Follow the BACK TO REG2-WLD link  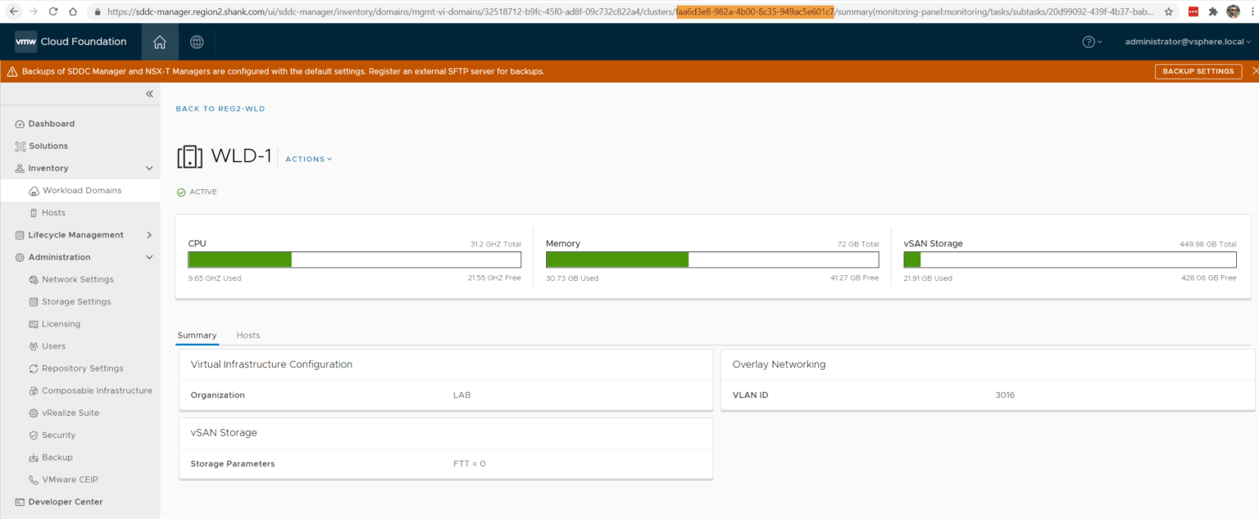(x=220, y=108)
